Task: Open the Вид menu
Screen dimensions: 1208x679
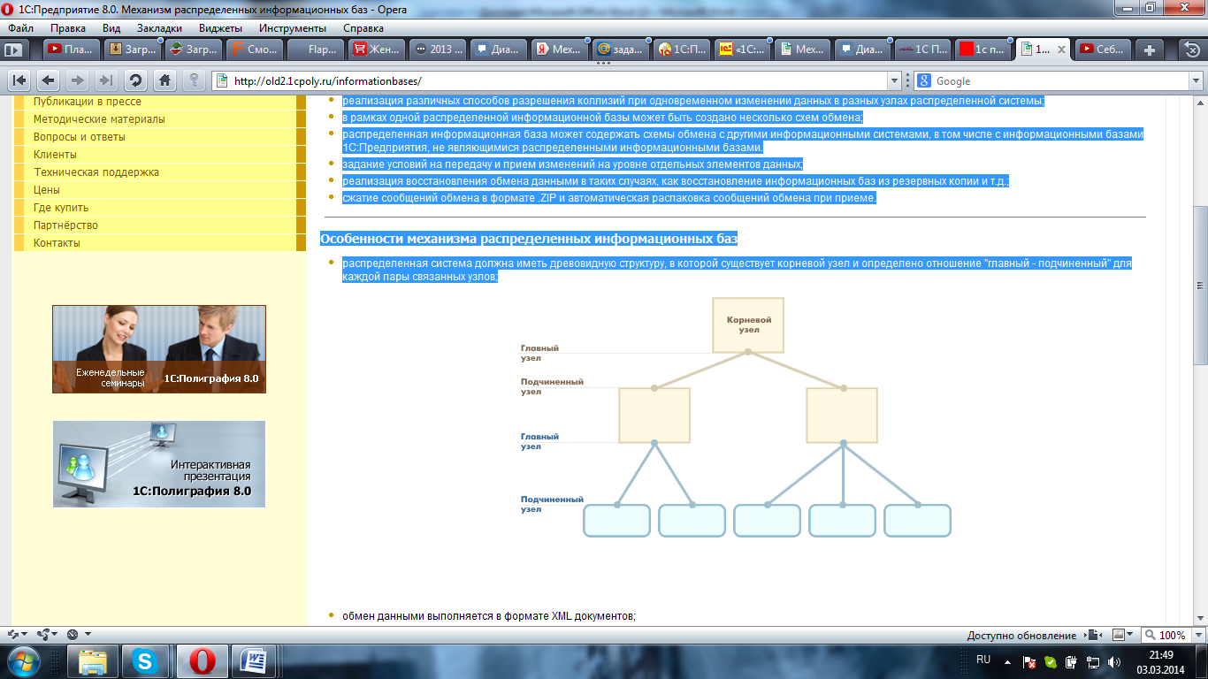Action: point(111,27)
